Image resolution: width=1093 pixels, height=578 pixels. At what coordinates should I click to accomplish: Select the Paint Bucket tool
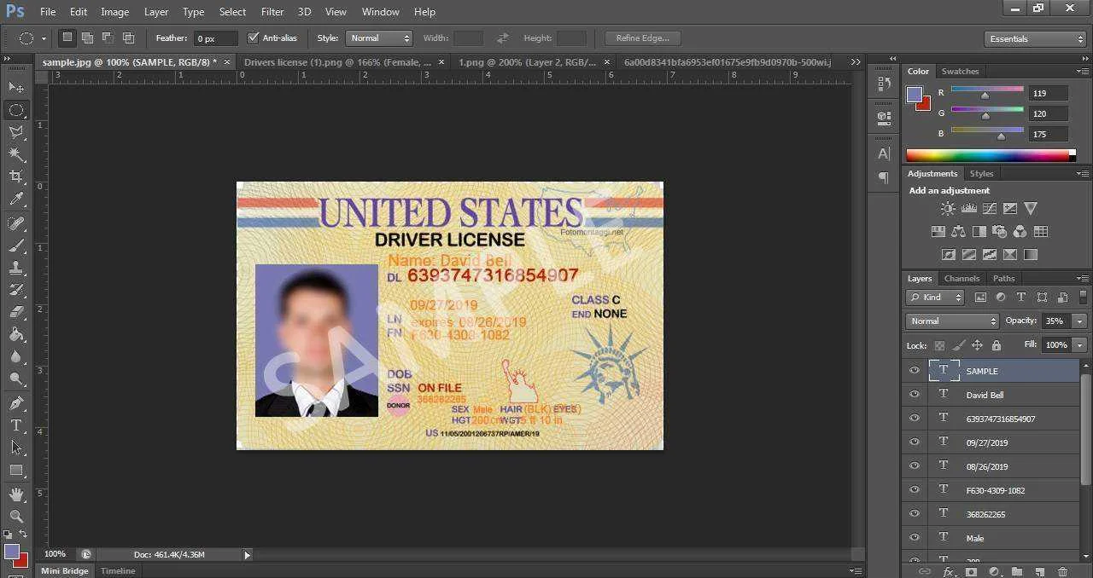click(16, 334)
